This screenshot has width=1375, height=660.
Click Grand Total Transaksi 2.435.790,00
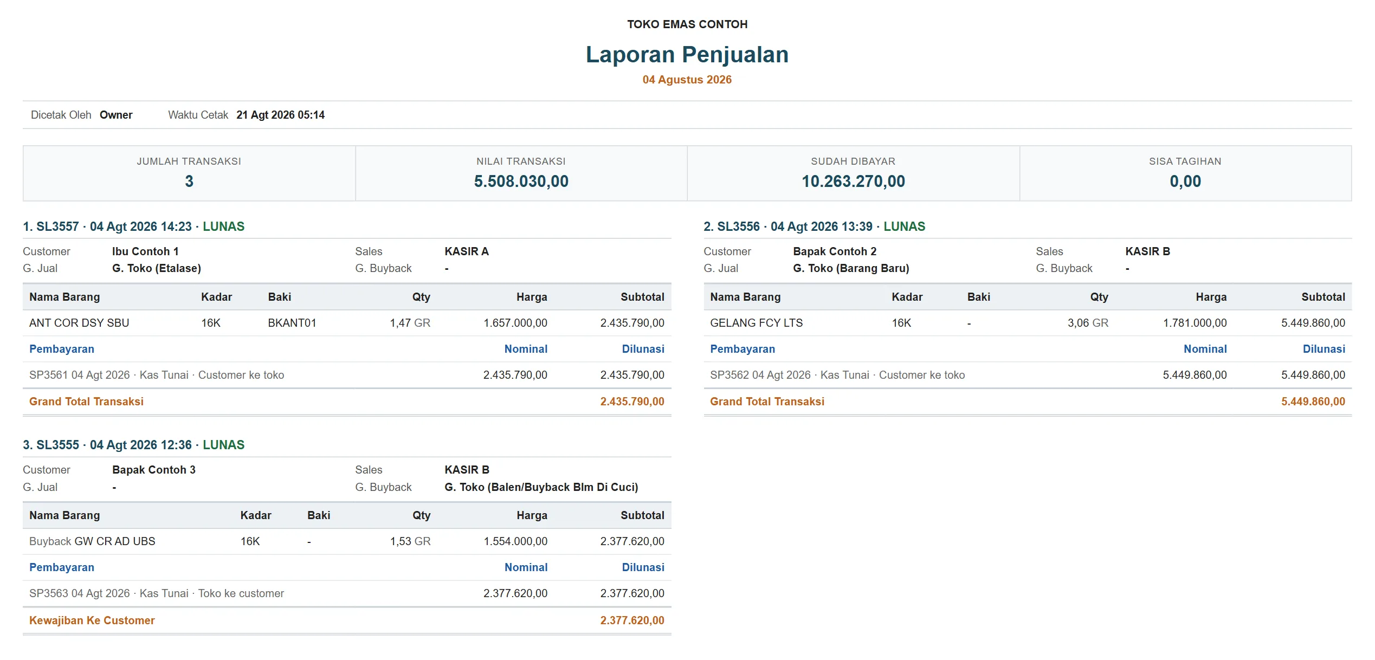pyautogui.click(x=347, y=402)
